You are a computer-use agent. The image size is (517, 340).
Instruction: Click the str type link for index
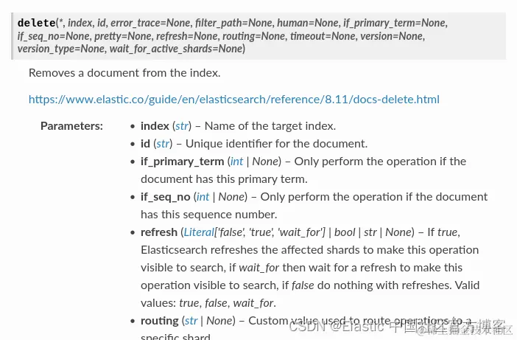(181, 126)
